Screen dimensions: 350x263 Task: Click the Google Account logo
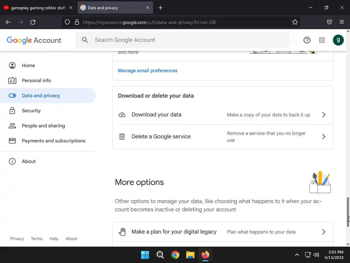coord(34,40)
